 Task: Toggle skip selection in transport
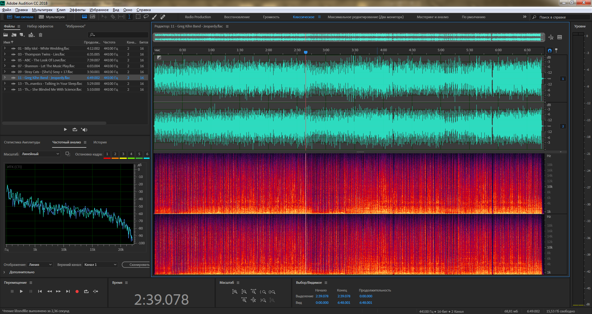[96, 291]
